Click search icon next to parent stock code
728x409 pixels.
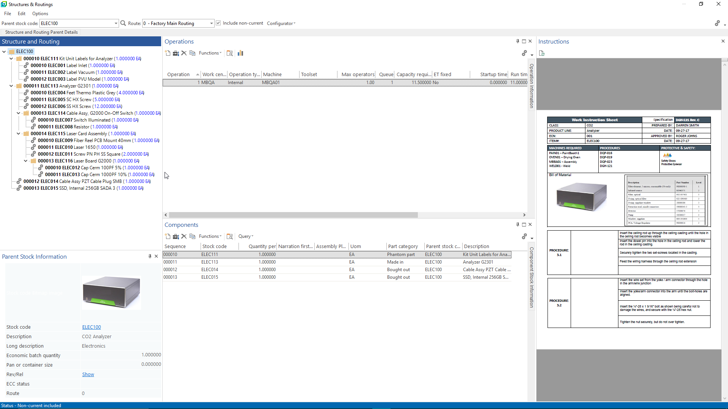point(123,23)
